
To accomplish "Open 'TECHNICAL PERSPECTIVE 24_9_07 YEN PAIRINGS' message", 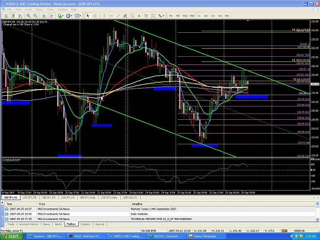I will [160, 219].
